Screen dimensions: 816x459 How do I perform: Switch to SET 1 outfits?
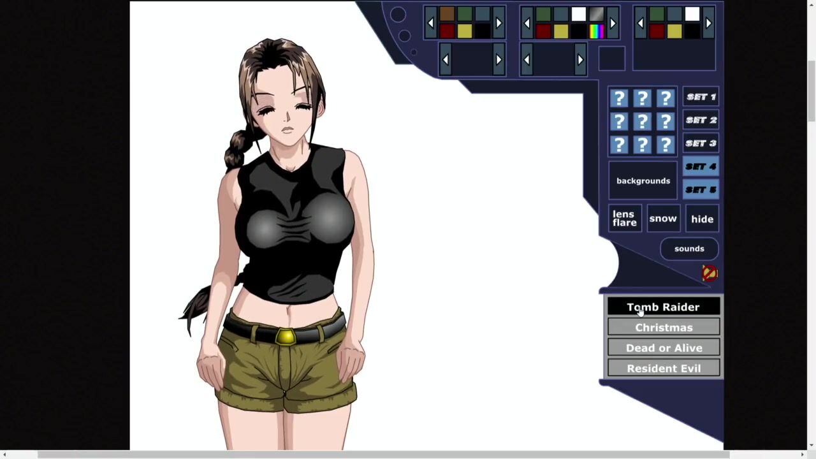(x=701, y=97)
